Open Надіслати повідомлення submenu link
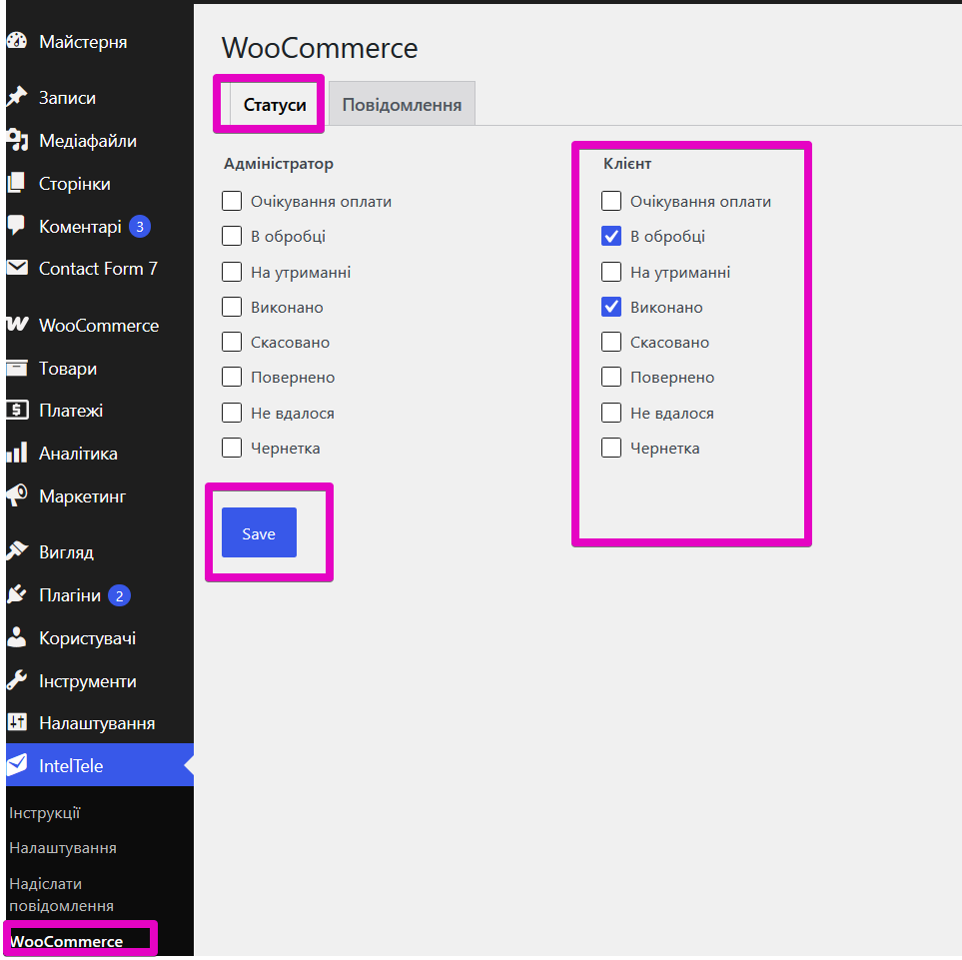Image resolution: width=962 pixels, height=960 pixels. (61, 894)
